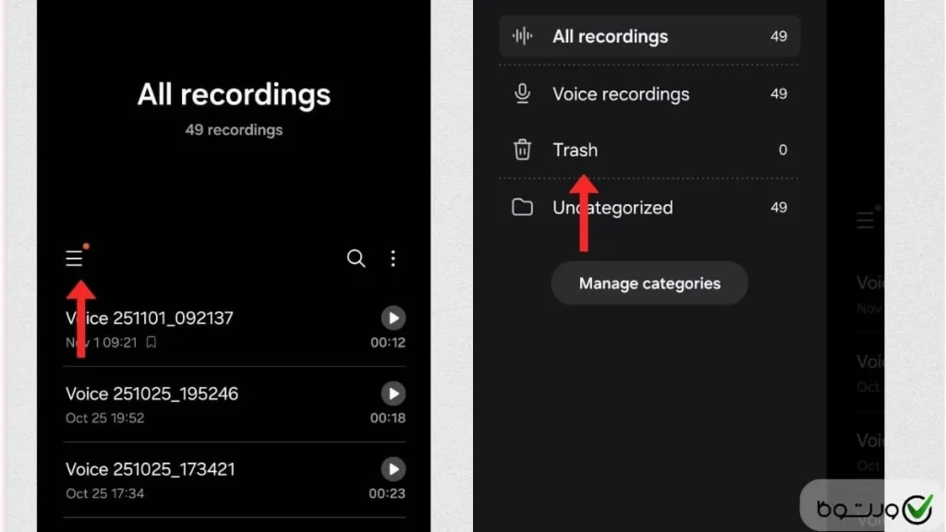Click the microphone icon for Voice recordings
The width and height of the screenshot is (946, 532).
click(x=523, y=94)
